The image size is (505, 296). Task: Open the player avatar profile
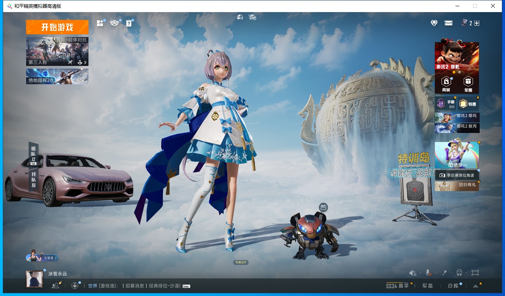[x=34, y=279]
